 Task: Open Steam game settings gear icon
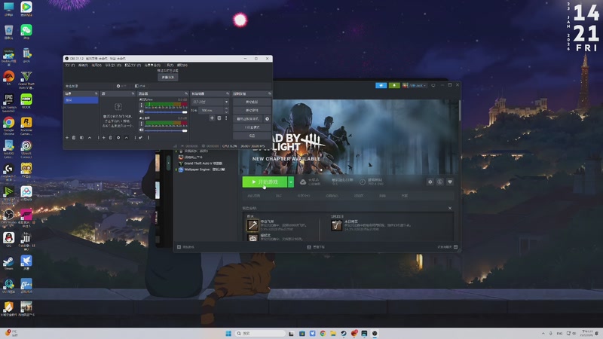pos(430,182)
